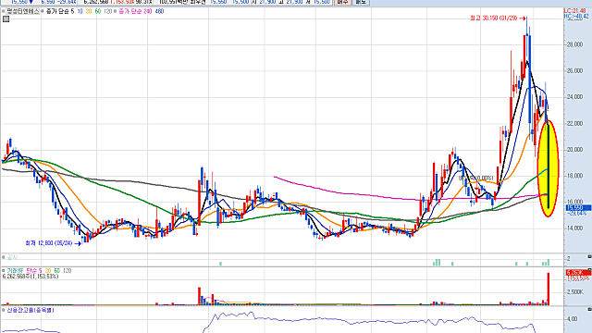Open the grid table icon under stock name
The width and height of the screenshot is (592, 333).
[6, 18]
